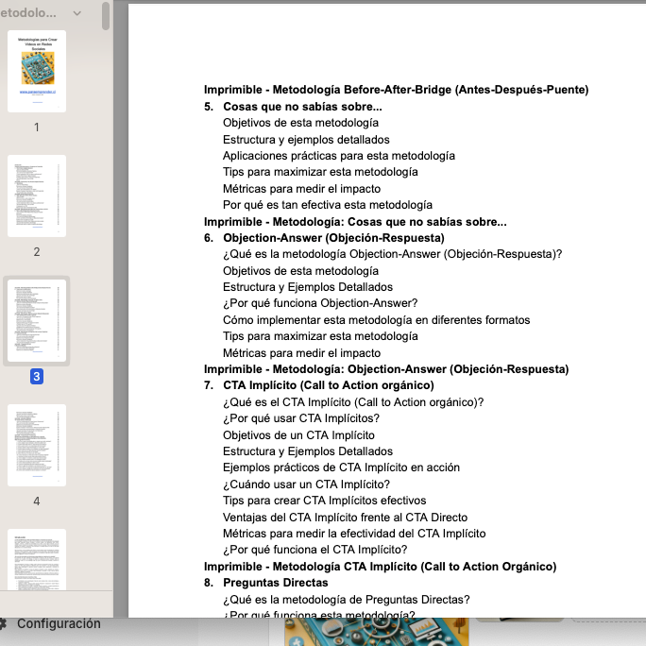
Task: Select the highlighted page 3 thumbnail
Action: [37, 320]
